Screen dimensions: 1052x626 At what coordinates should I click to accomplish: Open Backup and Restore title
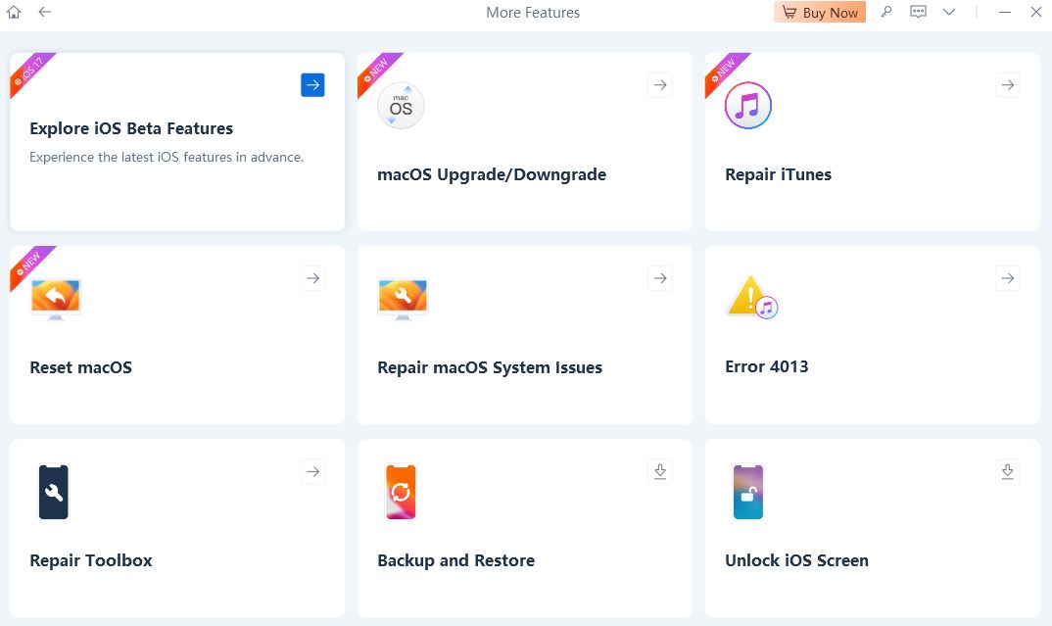(x=456, y=560)
